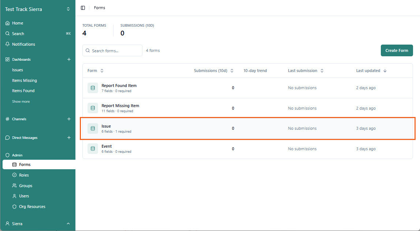420x231 pixels.
Task: Click the Direct Messages section label
Action: 25,138
